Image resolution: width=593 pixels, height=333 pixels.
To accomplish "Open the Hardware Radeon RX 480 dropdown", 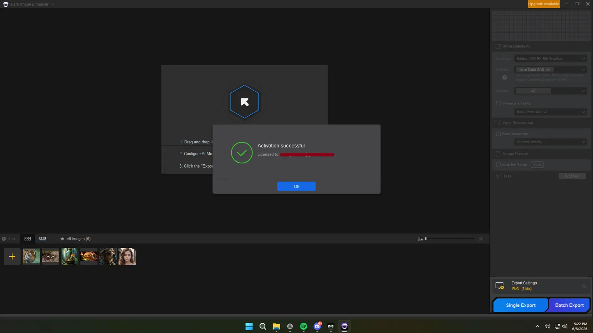I will tap(550, 58).
